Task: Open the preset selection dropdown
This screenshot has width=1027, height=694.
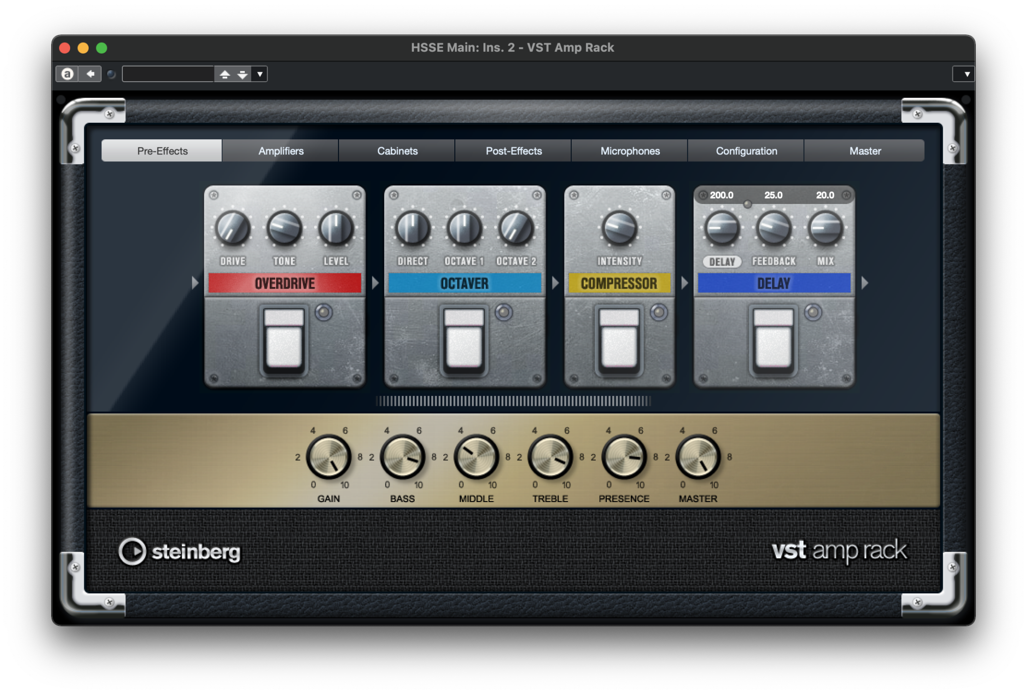Action: 259,74
